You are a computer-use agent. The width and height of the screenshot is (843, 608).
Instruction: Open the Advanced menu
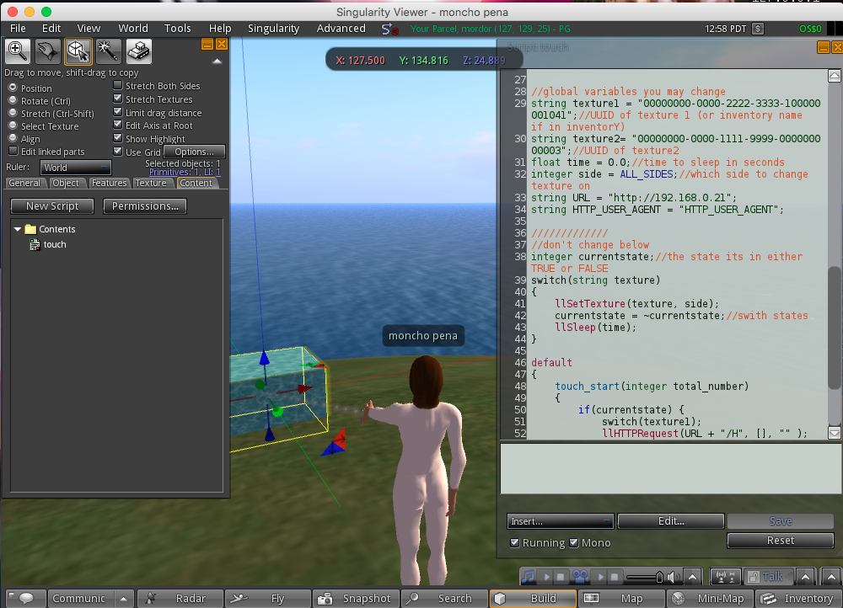[341, 29]
